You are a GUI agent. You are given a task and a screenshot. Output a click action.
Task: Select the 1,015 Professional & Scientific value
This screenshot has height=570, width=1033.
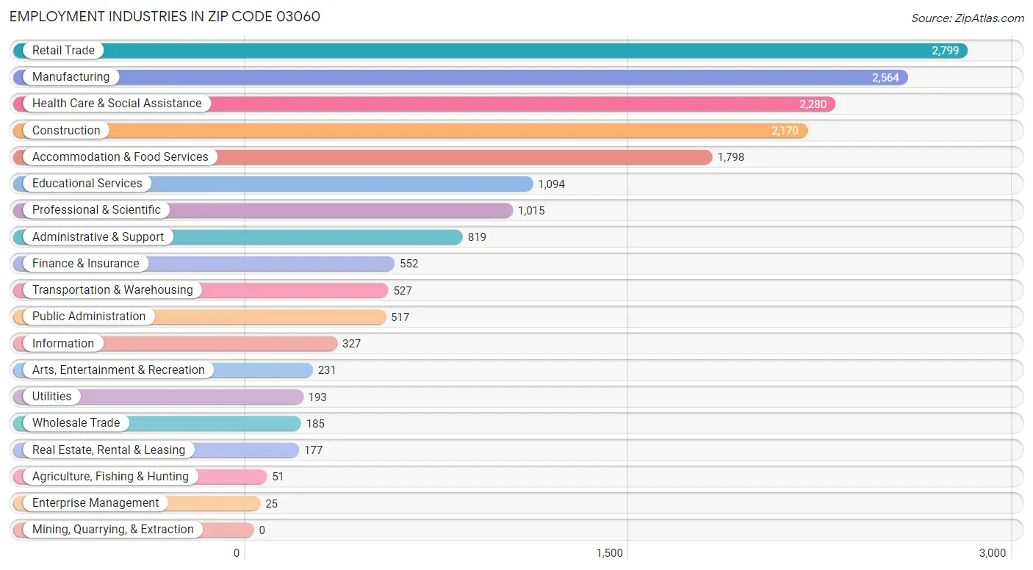pyautogui.click(x=531, y=211)
